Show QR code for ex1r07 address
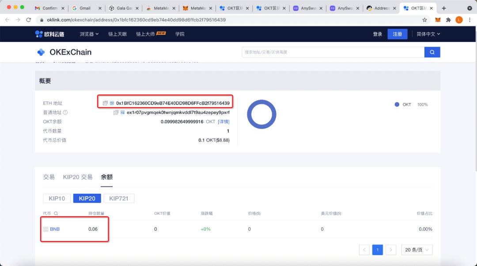 tap(122, 113)
